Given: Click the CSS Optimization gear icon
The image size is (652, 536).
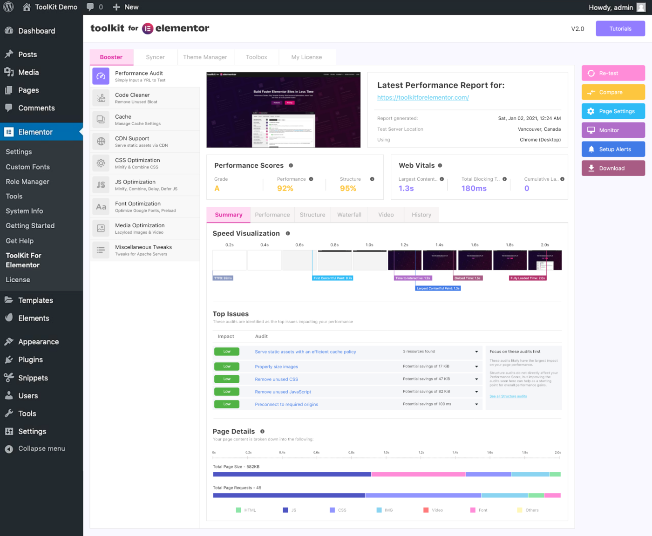Looking at the screenshot, I should coord(101,163).
